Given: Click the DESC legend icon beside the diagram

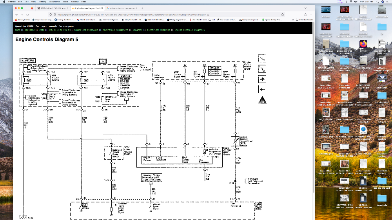Looking at the screenshot, I should [262, 69].
